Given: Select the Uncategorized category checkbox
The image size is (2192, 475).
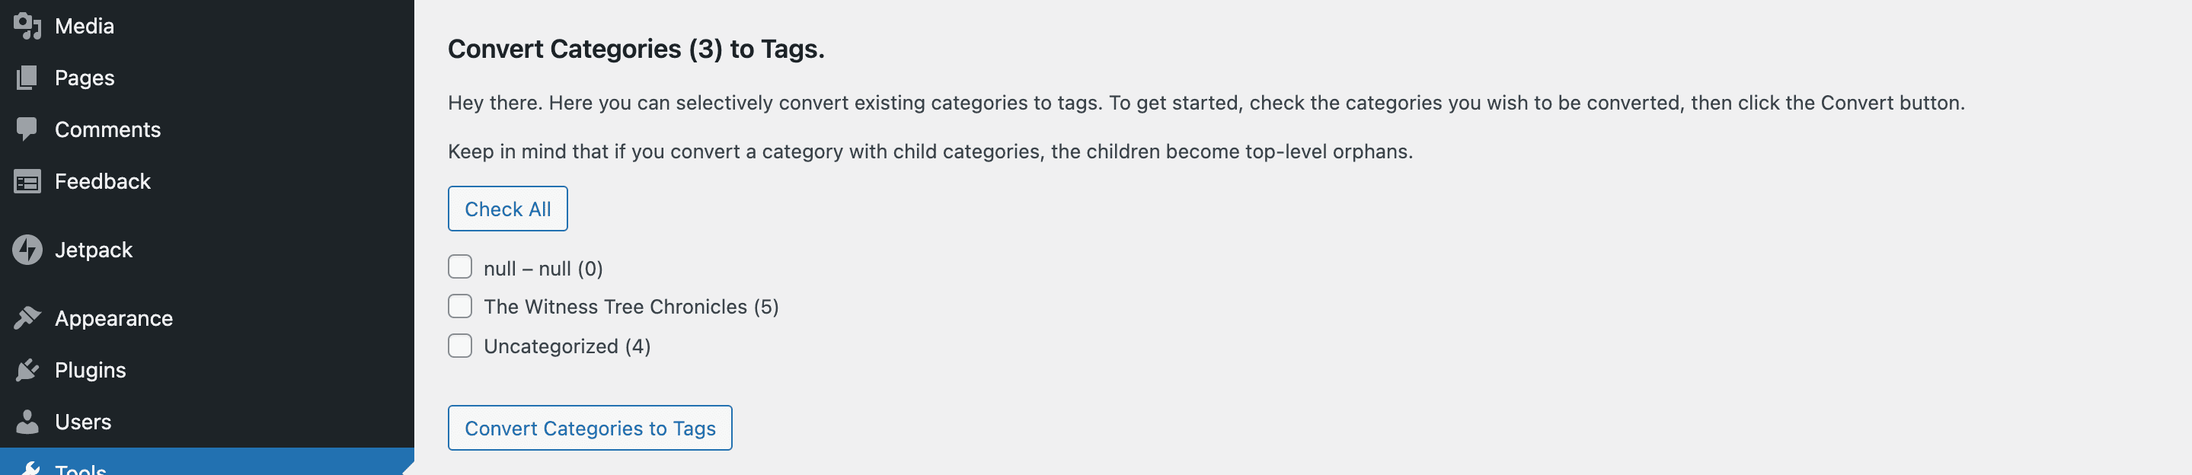Looking at the screenshot, I should pyautogui.click(x=459, y=346).
